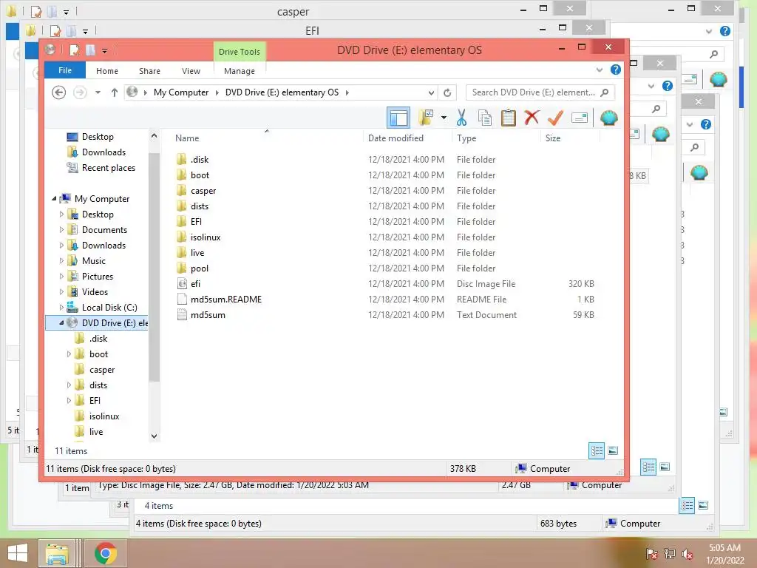This screenshot has height=568, width=757.
Task: Click the Back arrow button
Action: pyautogui.click(x=59, y=92)
